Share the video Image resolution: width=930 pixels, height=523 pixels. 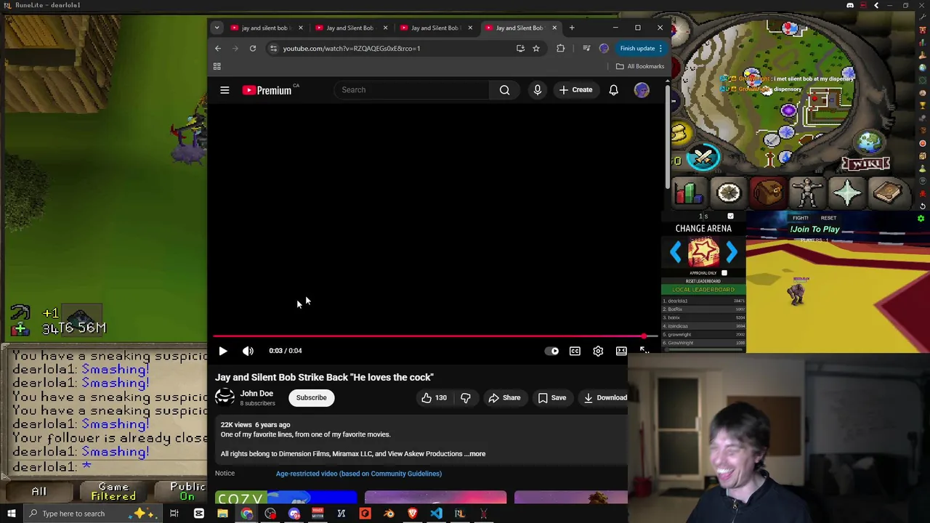504,397
